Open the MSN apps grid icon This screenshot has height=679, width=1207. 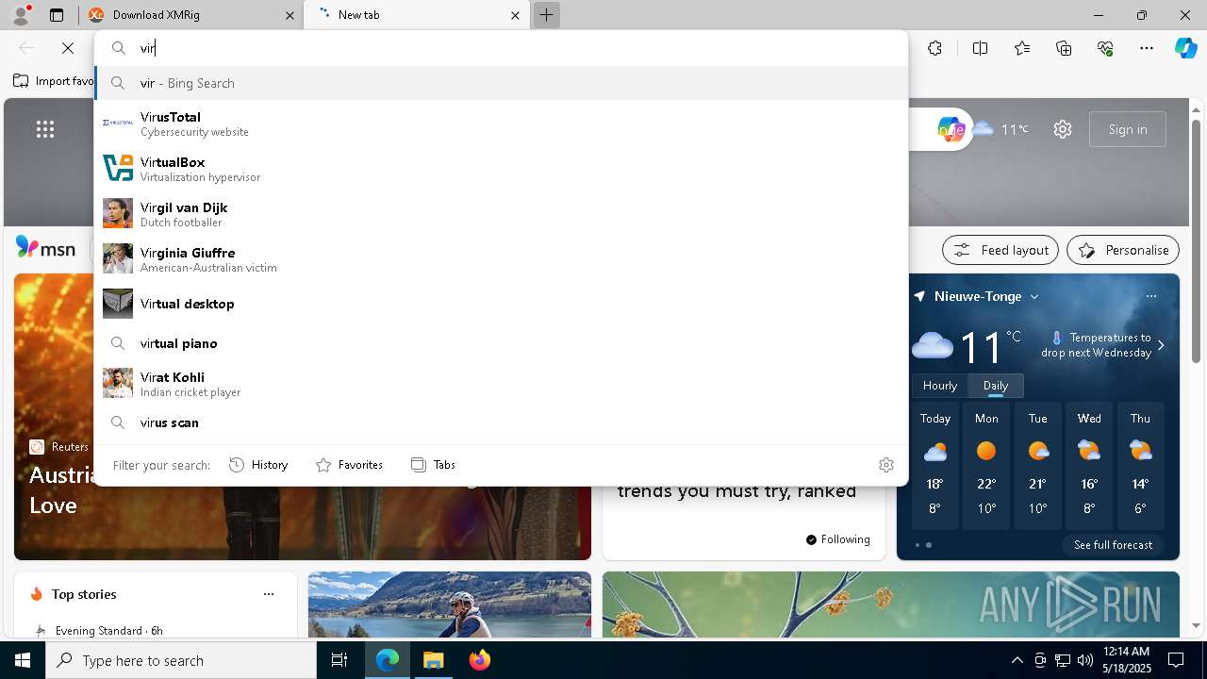tap(45, 129)
